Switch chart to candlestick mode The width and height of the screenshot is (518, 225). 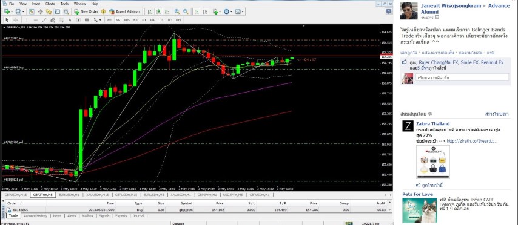pos(158,11)
